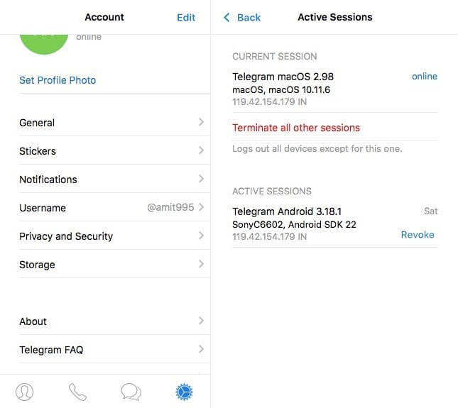Open Privacy and Security settings
This screenshot has width=458, height=408.
114,236
